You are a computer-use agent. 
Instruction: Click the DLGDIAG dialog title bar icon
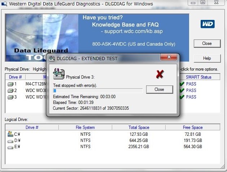tap(52, 59)
